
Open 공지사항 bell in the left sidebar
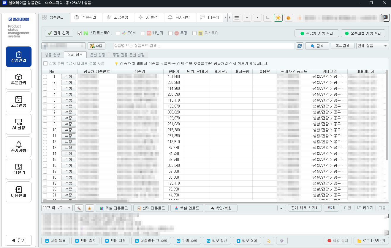click(19, 147)
